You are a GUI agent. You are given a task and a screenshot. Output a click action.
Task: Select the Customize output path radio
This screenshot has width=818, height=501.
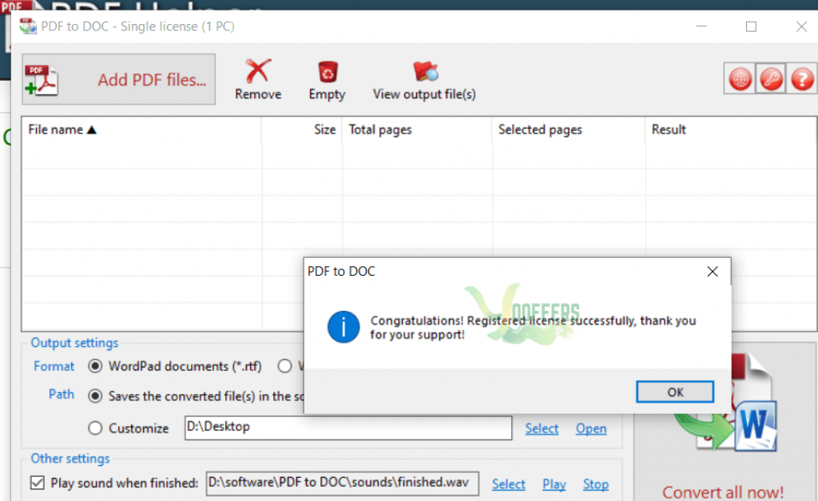coord(95,428)
